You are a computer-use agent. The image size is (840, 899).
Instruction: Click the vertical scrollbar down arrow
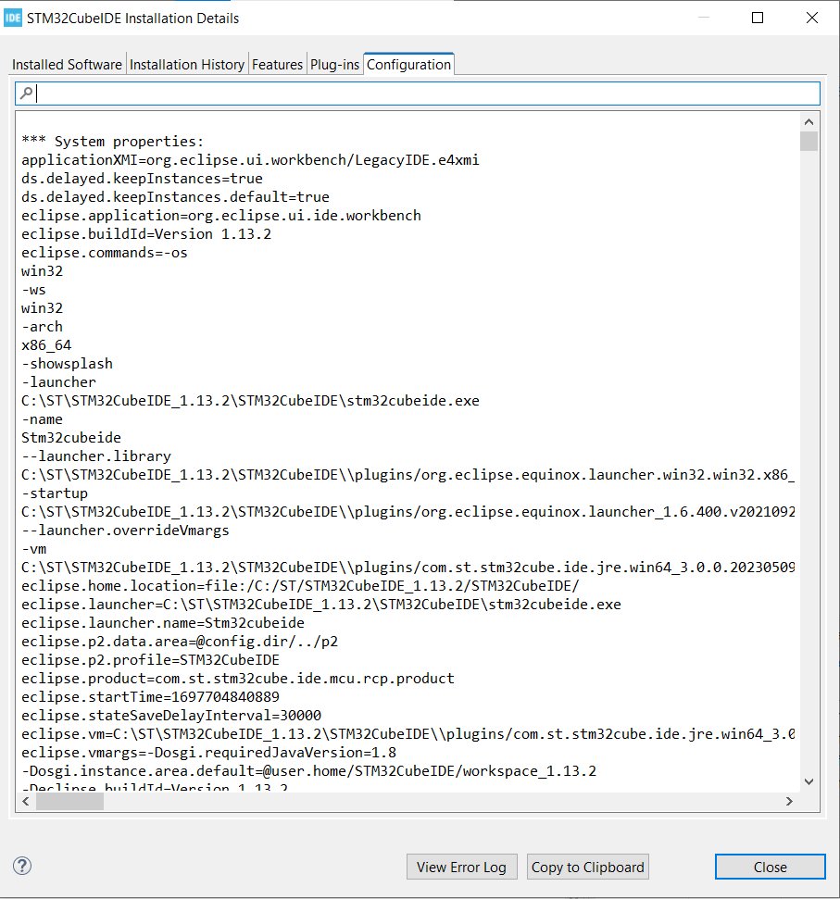(809, 781)
